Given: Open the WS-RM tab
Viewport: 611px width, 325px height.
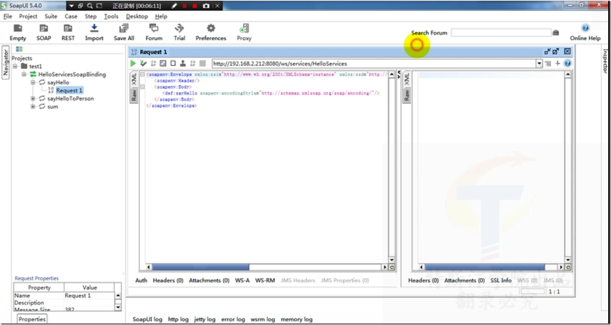Looking at the screenshot, I should coord(265,280).
